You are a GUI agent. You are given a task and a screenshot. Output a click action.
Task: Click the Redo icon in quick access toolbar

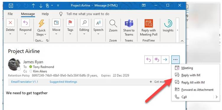point(26,6)
